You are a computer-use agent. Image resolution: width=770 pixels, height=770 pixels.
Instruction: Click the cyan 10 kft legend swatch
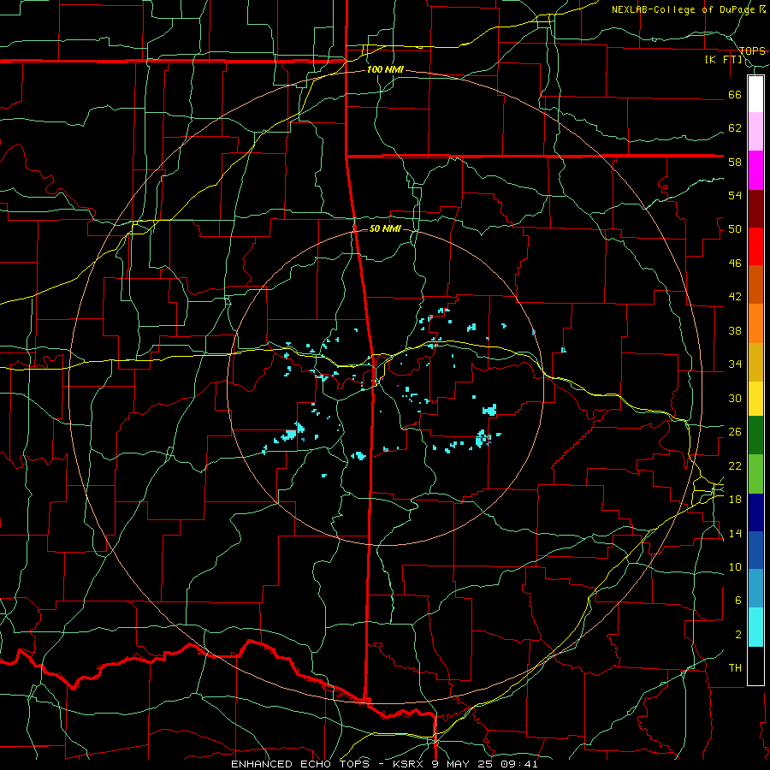755,627
